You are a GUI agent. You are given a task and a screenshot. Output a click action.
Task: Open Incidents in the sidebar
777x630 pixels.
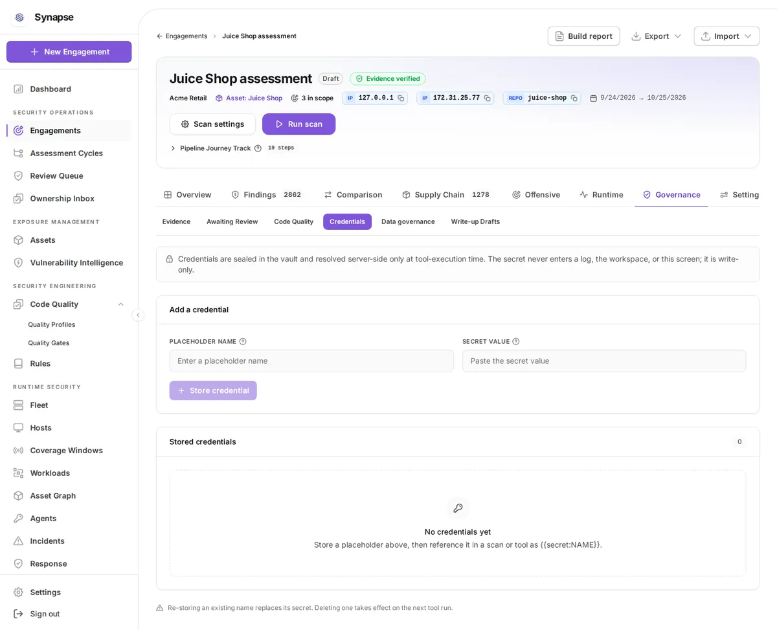click(x=69, y=541)
